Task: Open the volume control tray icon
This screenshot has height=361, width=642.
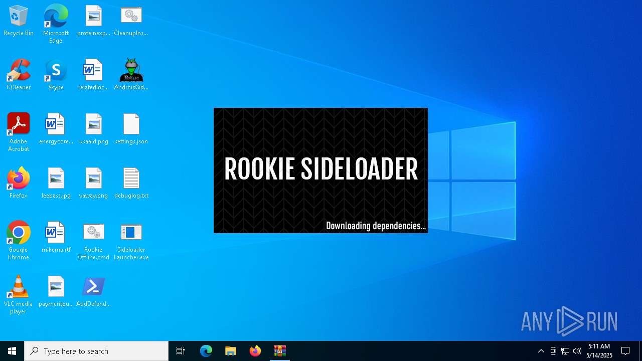Action: (x=577, y=351)
